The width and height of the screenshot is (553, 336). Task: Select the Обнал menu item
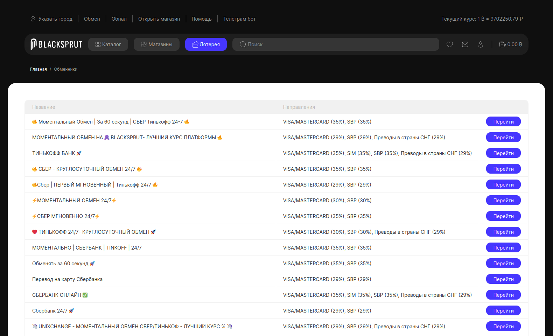tap(119, 19)
